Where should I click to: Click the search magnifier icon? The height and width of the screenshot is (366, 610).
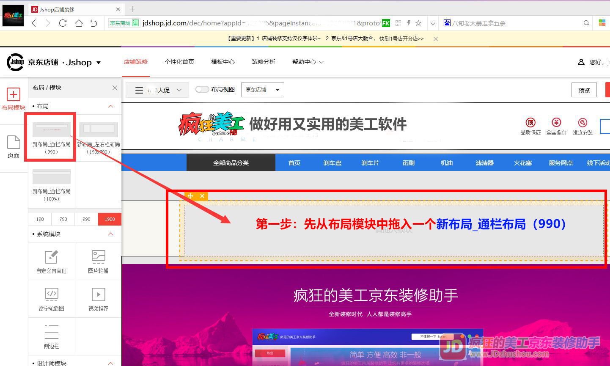586,23
